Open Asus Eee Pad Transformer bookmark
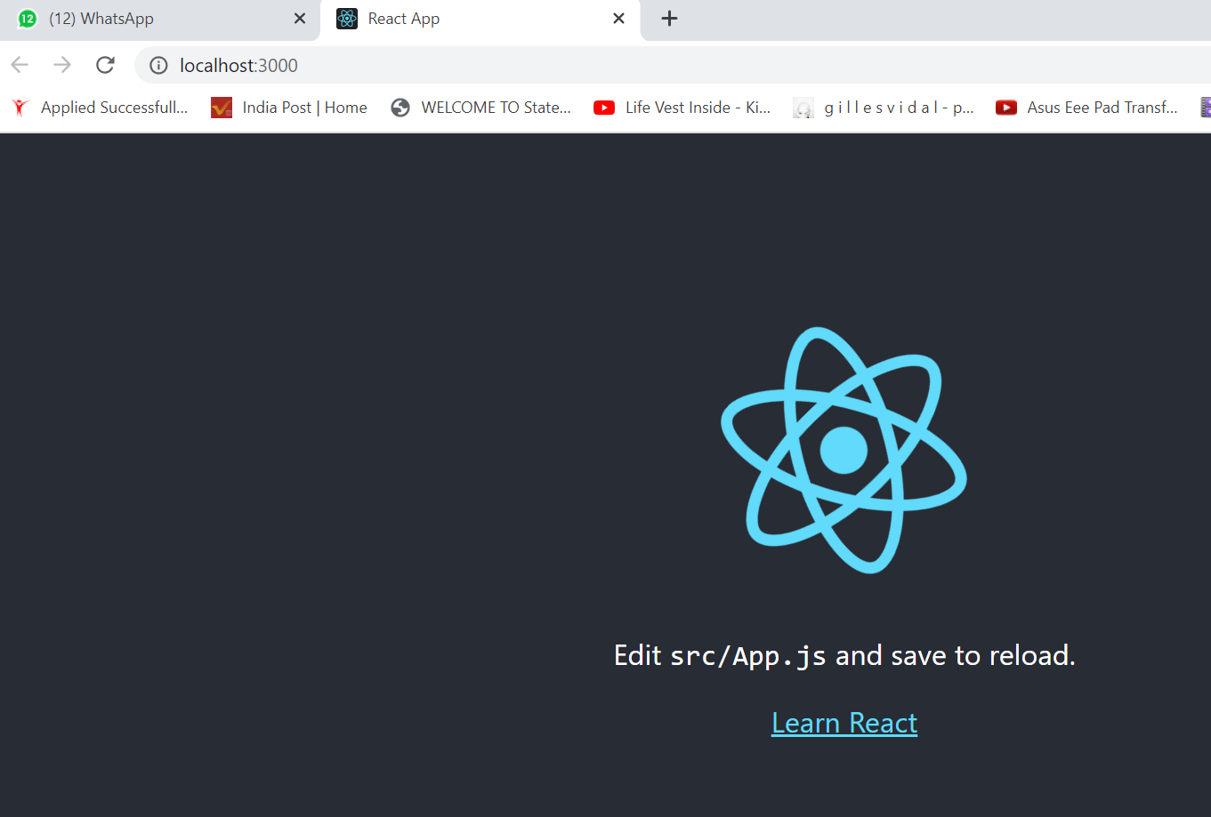 [x=1087, y=108]
